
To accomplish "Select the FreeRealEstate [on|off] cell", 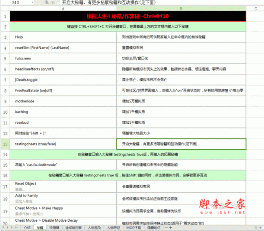I will click(x=63, y=91).
